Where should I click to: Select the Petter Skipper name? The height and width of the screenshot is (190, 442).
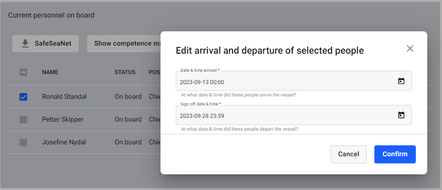pos(63,119)
